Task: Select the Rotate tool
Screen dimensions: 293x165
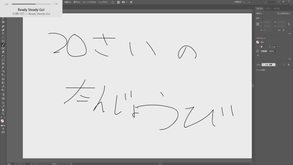Action: click(3, 56)
